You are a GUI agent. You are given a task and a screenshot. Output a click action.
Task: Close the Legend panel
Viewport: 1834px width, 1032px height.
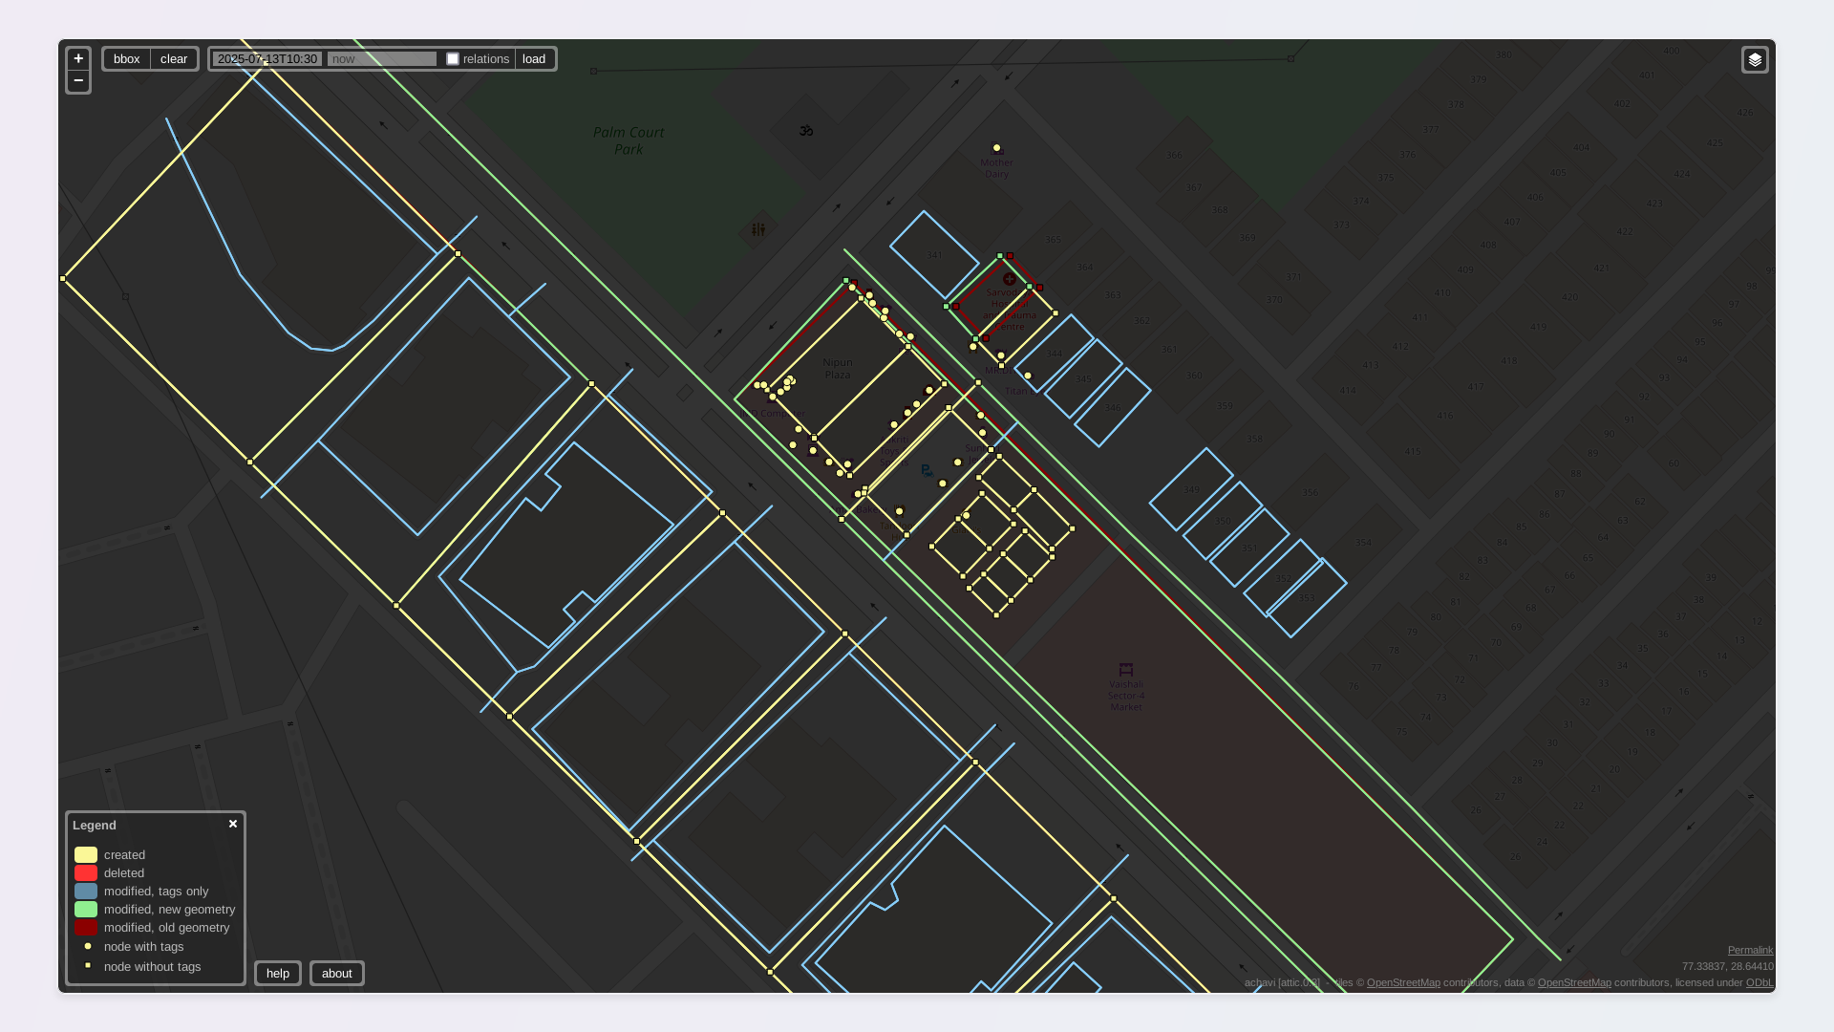[233, 824]
